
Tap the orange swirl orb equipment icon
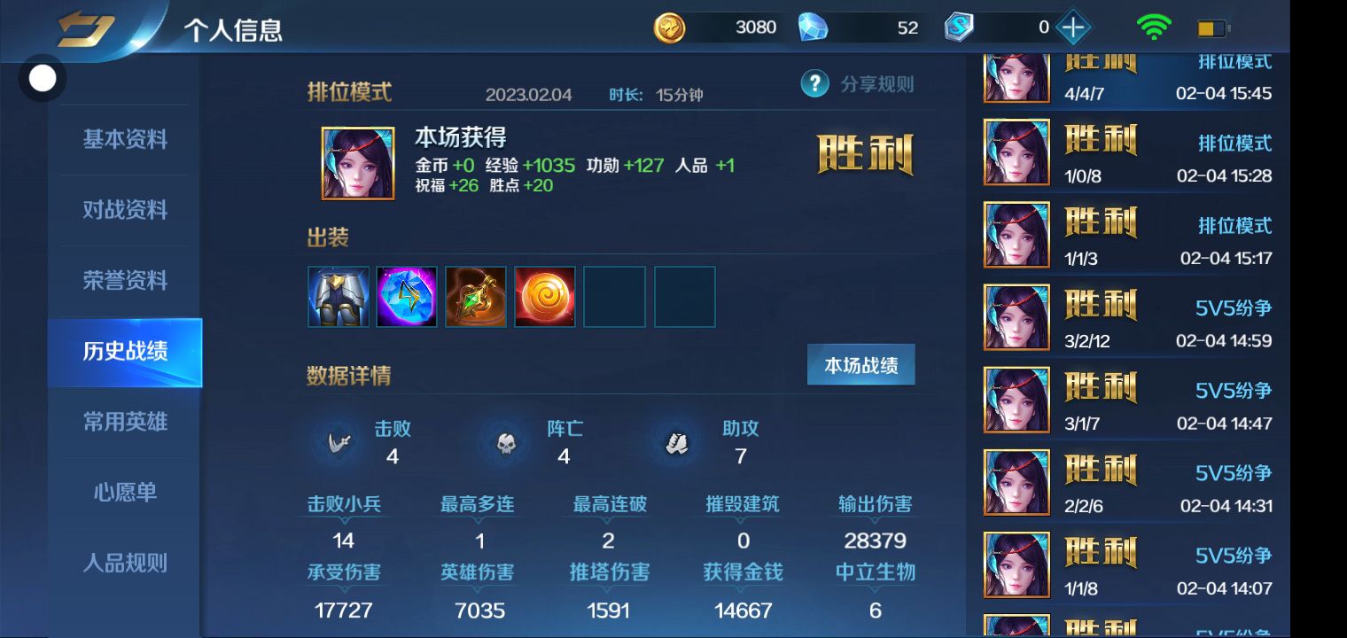[x=545, y=297]
